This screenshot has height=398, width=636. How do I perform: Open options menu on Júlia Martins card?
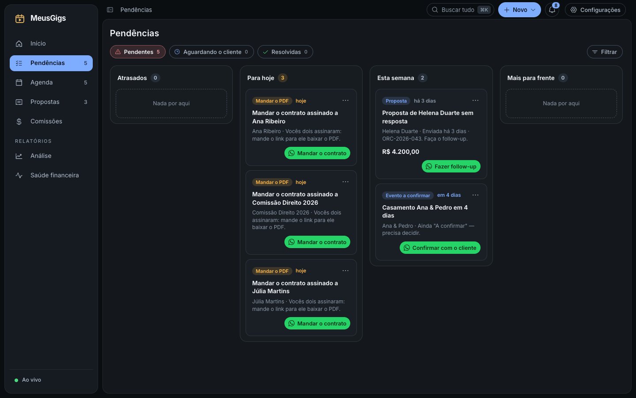[x=345, y=271]
